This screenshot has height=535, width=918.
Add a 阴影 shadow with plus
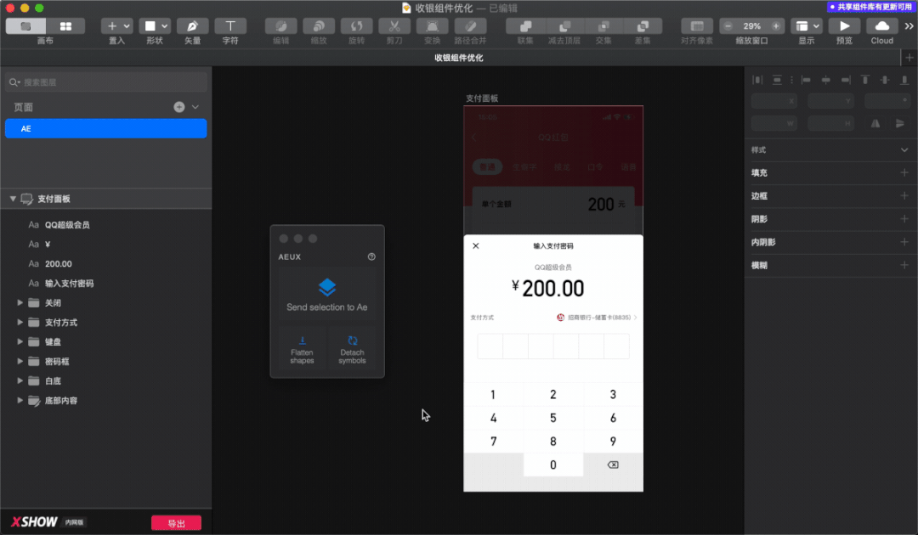[904, 219]
